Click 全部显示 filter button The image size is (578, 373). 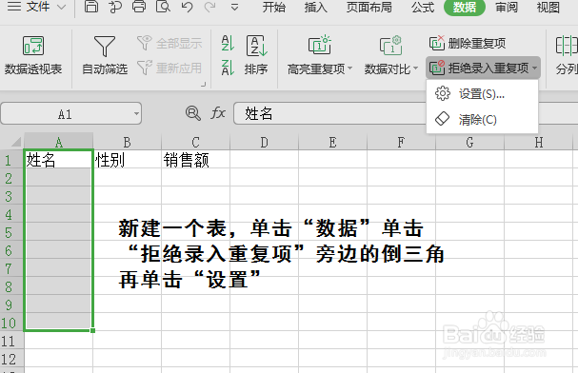point(169,43)
